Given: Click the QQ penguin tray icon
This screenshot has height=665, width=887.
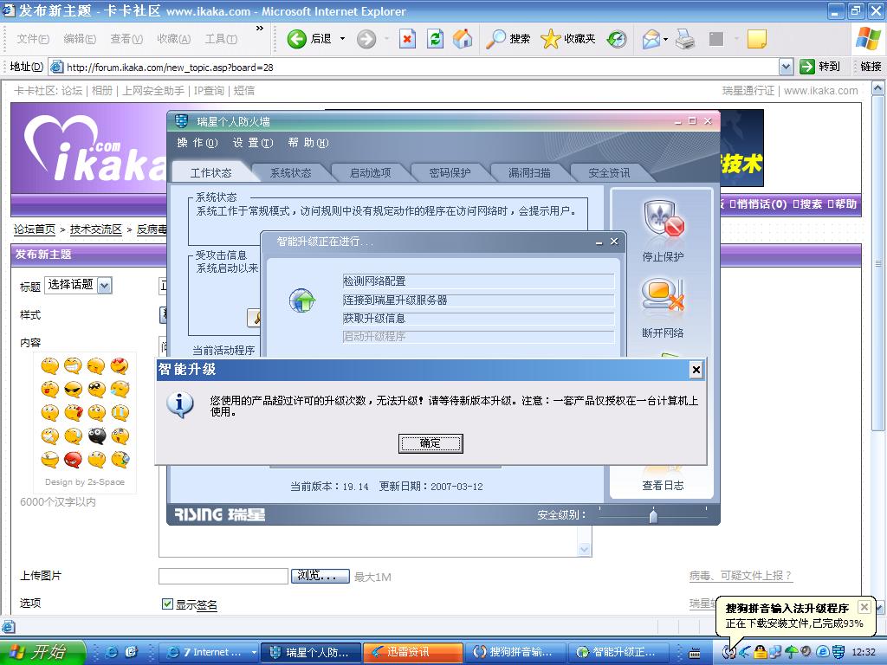Looking at the screenshot, I should 761,652.
